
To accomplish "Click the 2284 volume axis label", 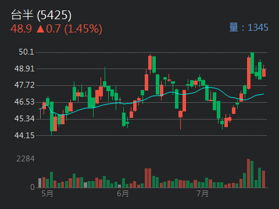I will (x=26, y=158).
